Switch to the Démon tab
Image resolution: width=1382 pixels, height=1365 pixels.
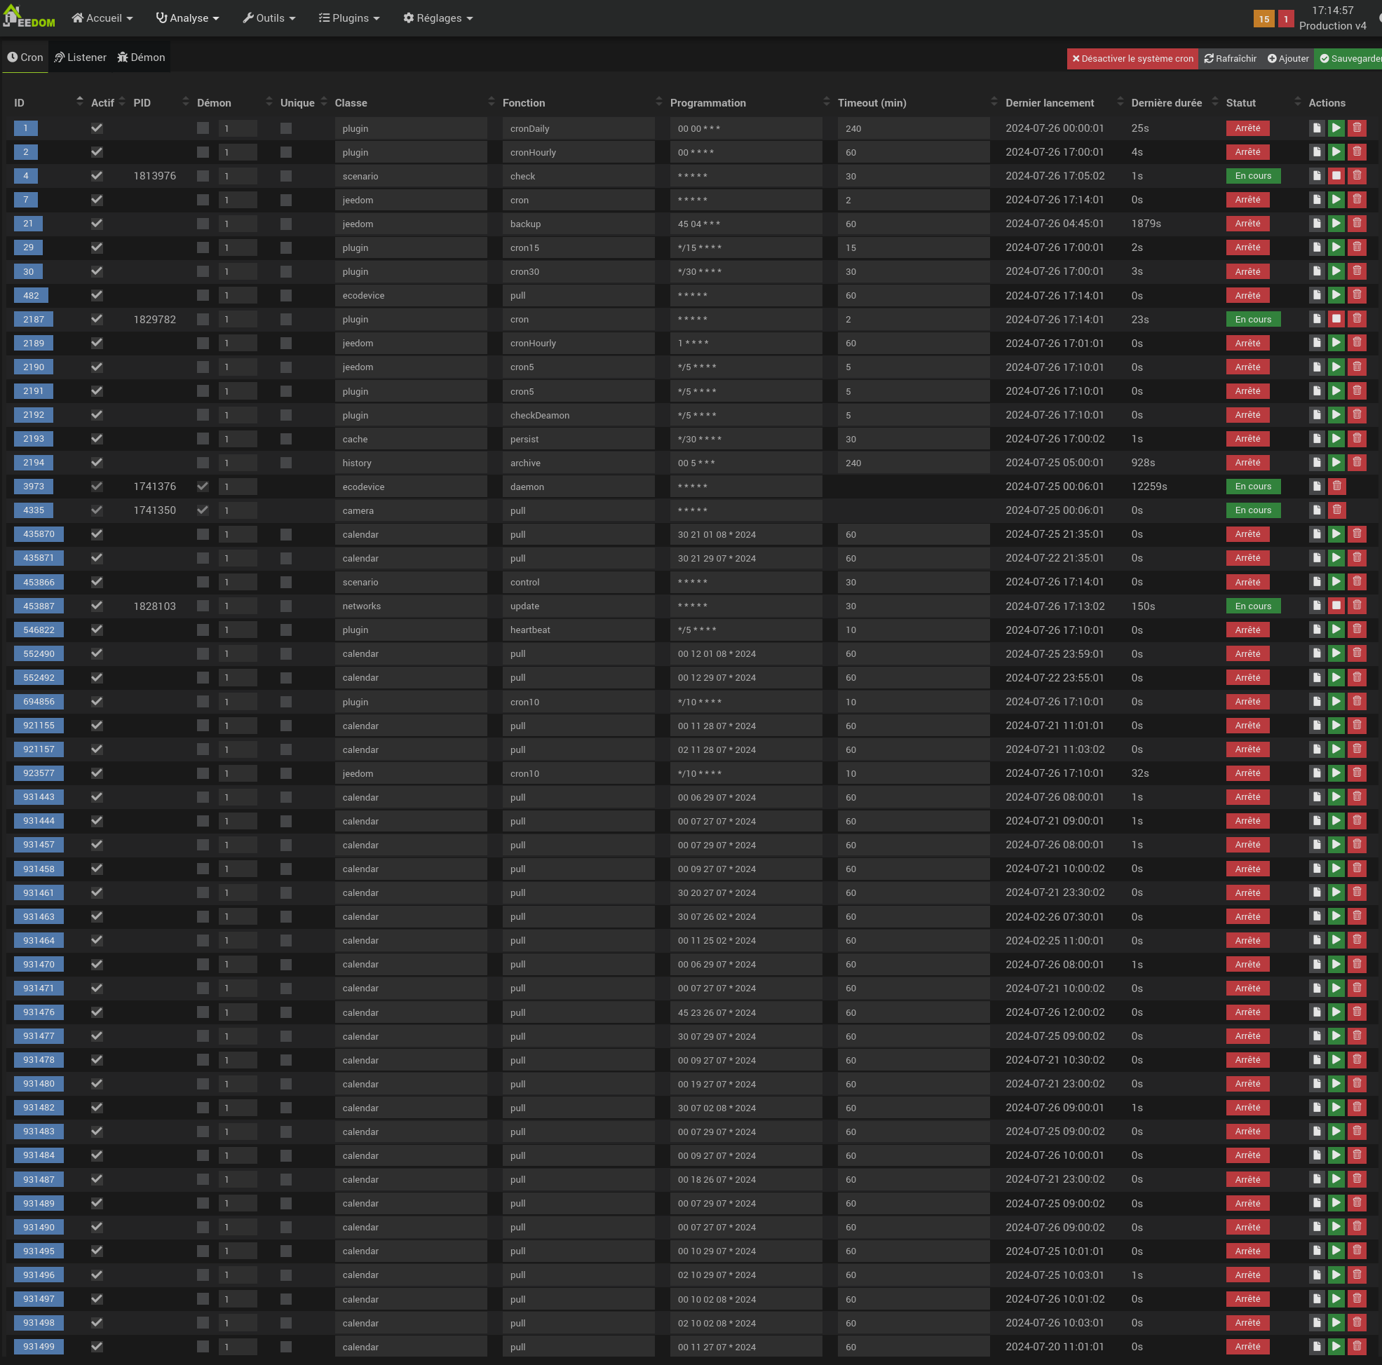141,57
